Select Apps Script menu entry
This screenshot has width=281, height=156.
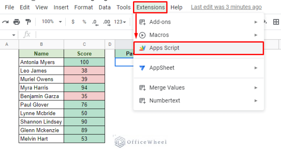(x=199, y=48)
